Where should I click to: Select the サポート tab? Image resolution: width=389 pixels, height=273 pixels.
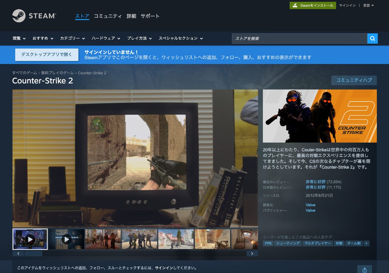[150, 16]
